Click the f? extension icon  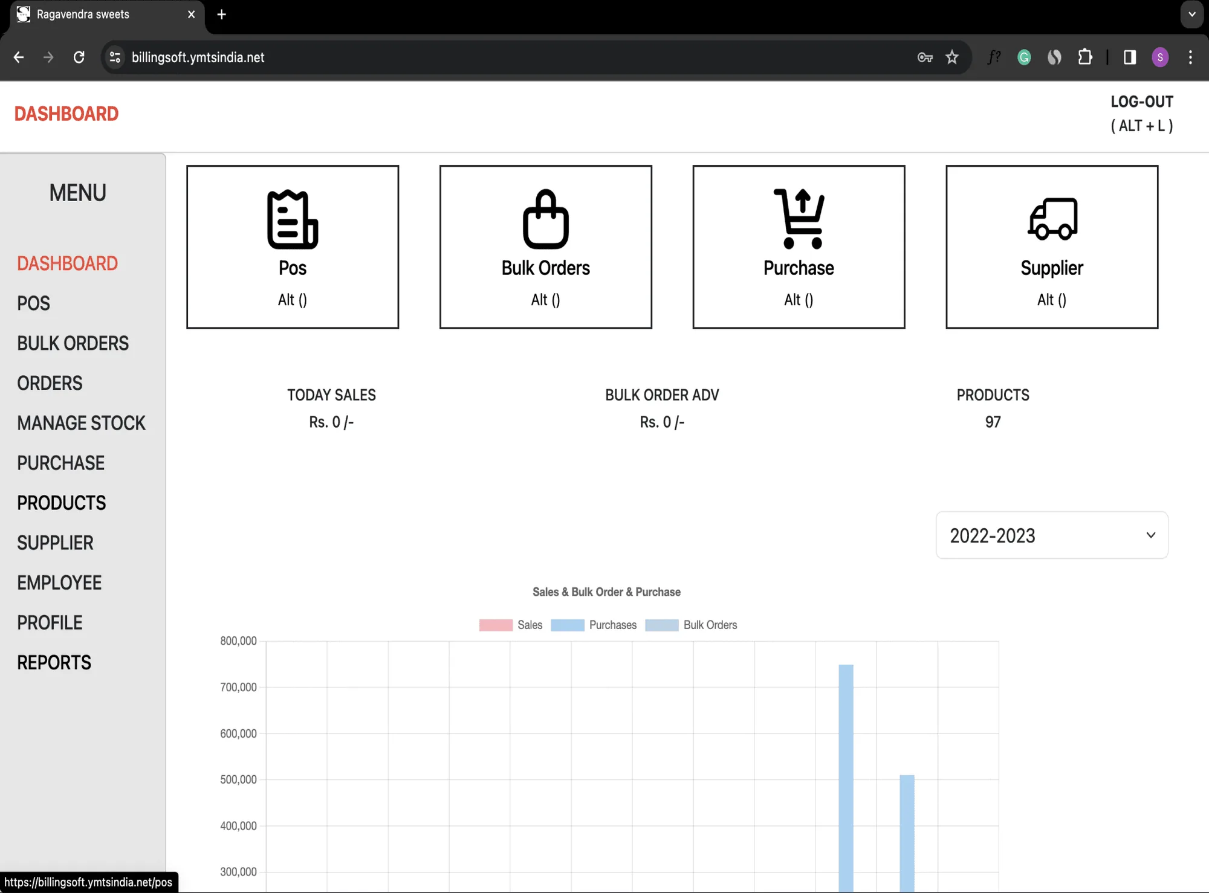click(994, 57)
